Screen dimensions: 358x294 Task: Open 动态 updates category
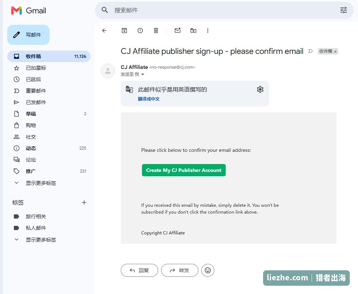[49, 148]
